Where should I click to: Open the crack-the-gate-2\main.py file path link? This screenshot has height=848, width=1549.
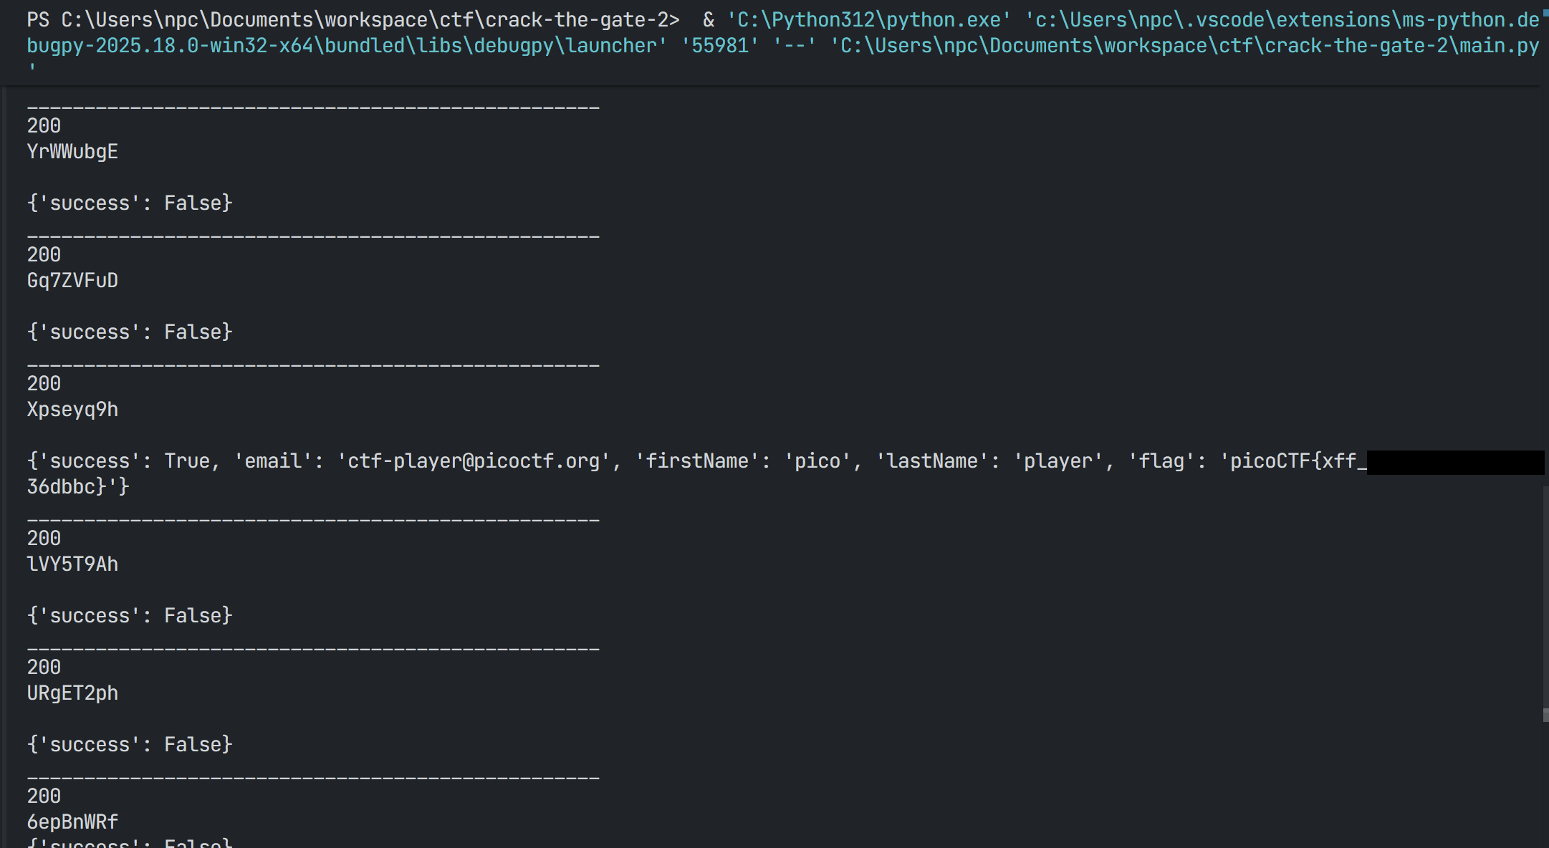coord(1185,46)
